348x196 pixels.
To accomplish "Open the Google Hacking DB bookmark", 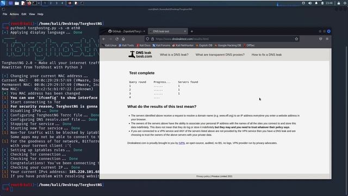I will coord(228,45).
